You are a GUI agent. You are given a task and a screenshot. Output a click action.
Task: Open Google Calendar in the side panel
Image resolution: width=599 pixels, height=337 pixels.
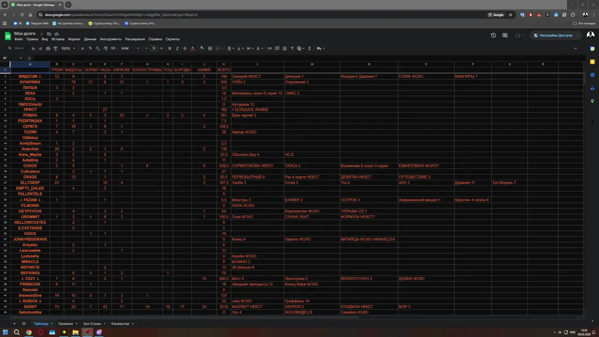click(x=592, y=49)
